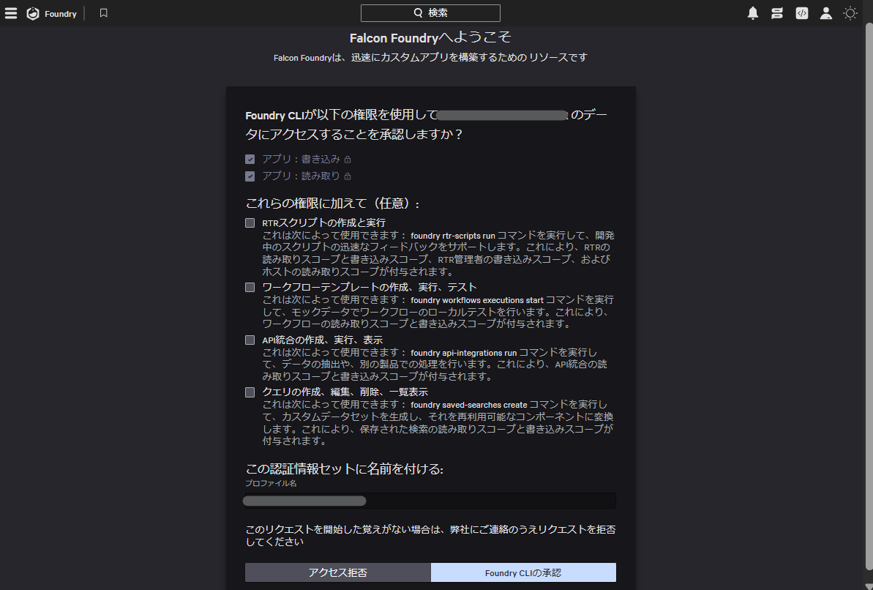Click the Foundry label in the header
This screenshot has width=873, height=590.
[61, 12]
